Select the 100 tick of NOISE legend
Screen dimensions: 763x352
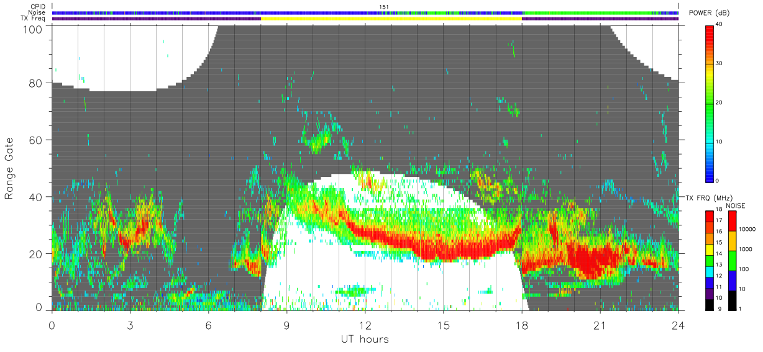tap(742, 269)
